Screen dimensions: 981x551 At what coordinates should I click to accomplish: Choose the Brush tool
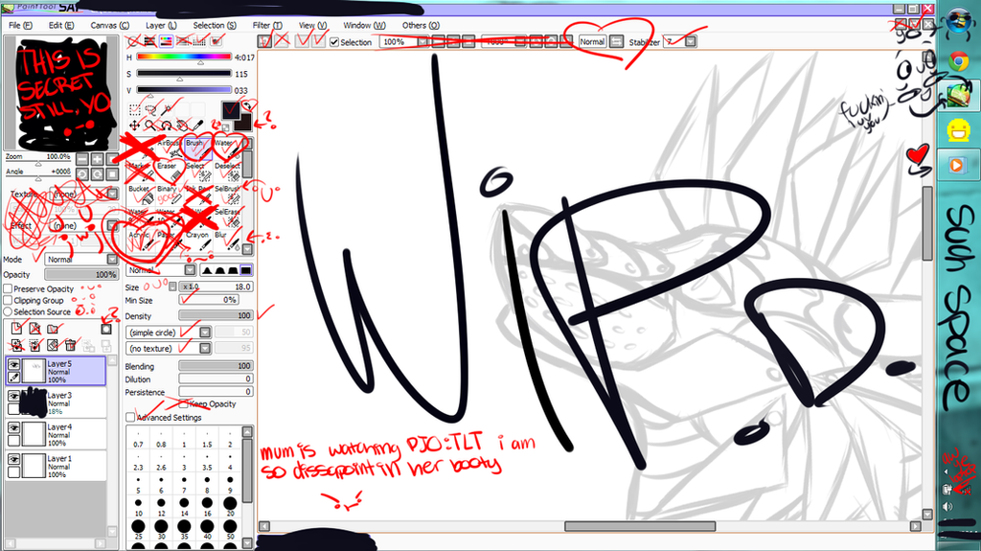point(197,149)
